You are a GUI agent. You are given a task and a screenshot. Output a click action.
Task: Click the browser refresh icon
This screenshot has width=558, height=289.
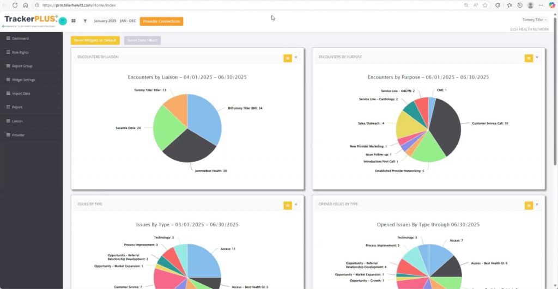pyautogui.click(x=15, y=5)
